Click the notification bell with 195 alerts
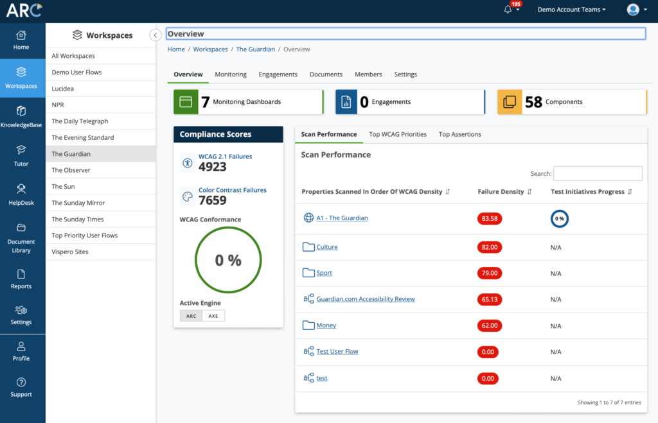Screen dimensions: 658x423 click(507, 8)
